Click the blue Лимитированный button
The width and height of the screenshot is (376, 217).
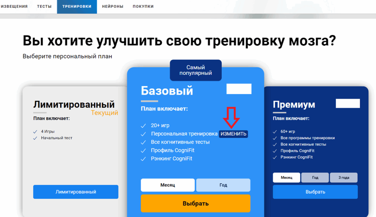point(76,192)
